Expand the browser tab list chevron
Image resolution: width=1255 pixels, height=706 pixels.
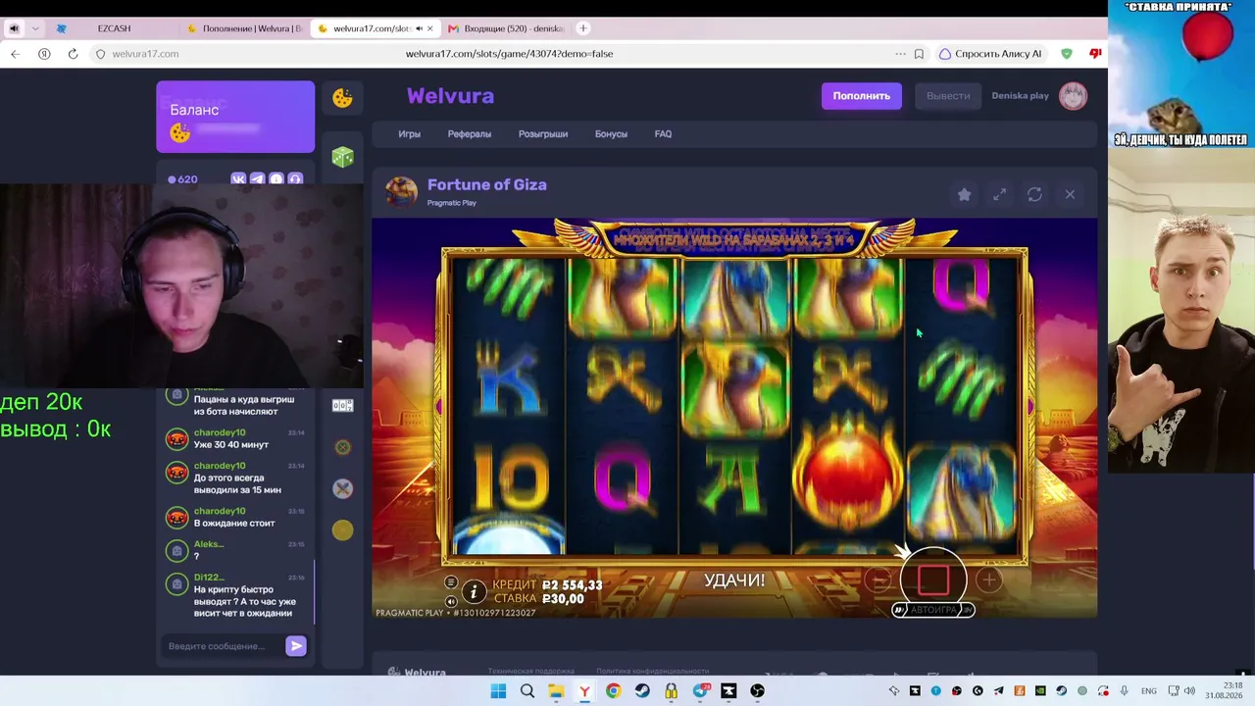coord(35,28)
